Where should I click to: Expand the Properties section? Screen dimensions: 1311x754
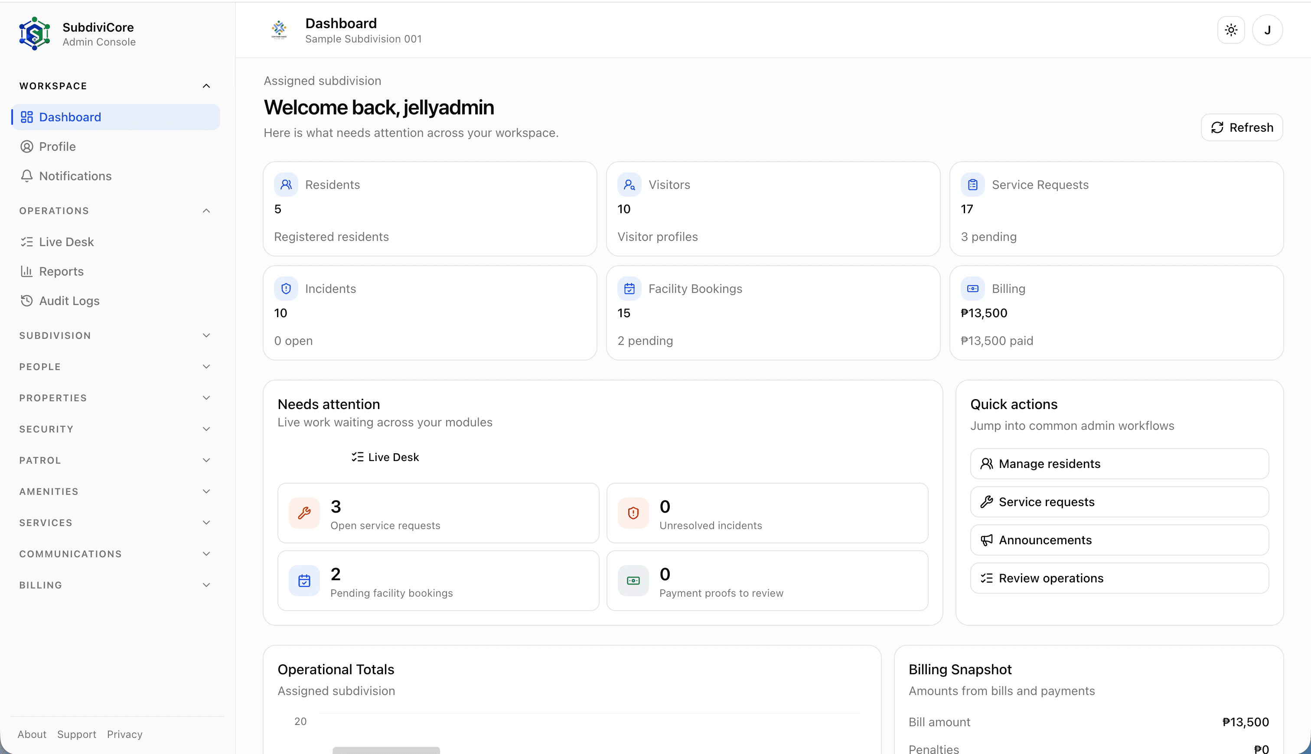115,398
